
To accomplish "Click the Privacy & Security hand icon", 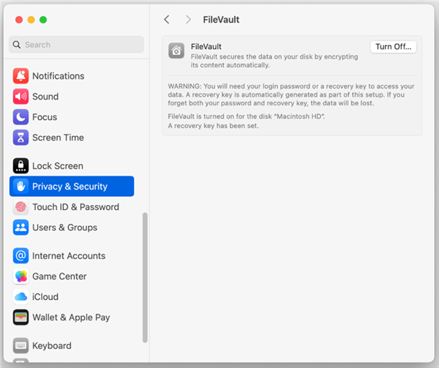I will pos(20,187).
